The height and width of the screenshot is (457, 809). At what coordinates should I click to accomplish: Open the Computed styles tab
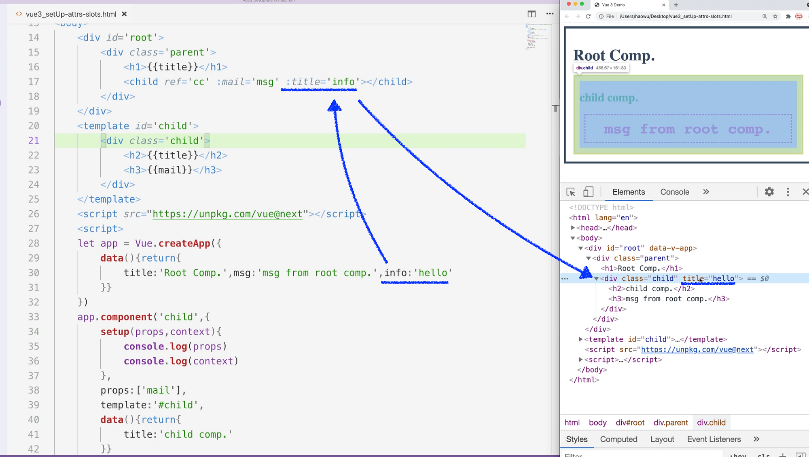click(x=618, y=439)
